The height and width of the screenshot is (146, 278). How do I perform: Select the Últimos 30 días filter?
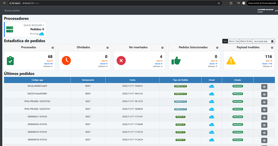coord(246,41)
